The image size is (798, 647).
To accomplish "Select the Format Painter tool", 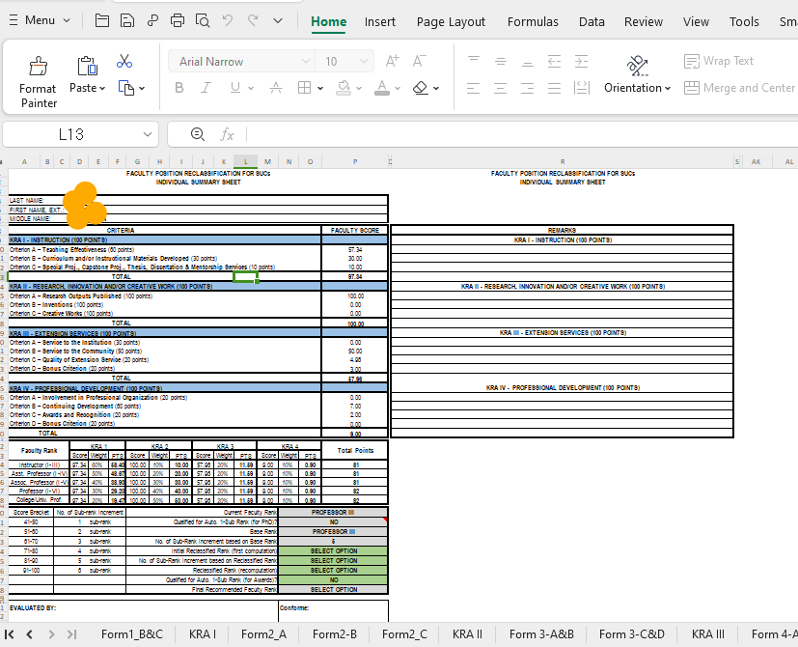I will tap(39, 82).
